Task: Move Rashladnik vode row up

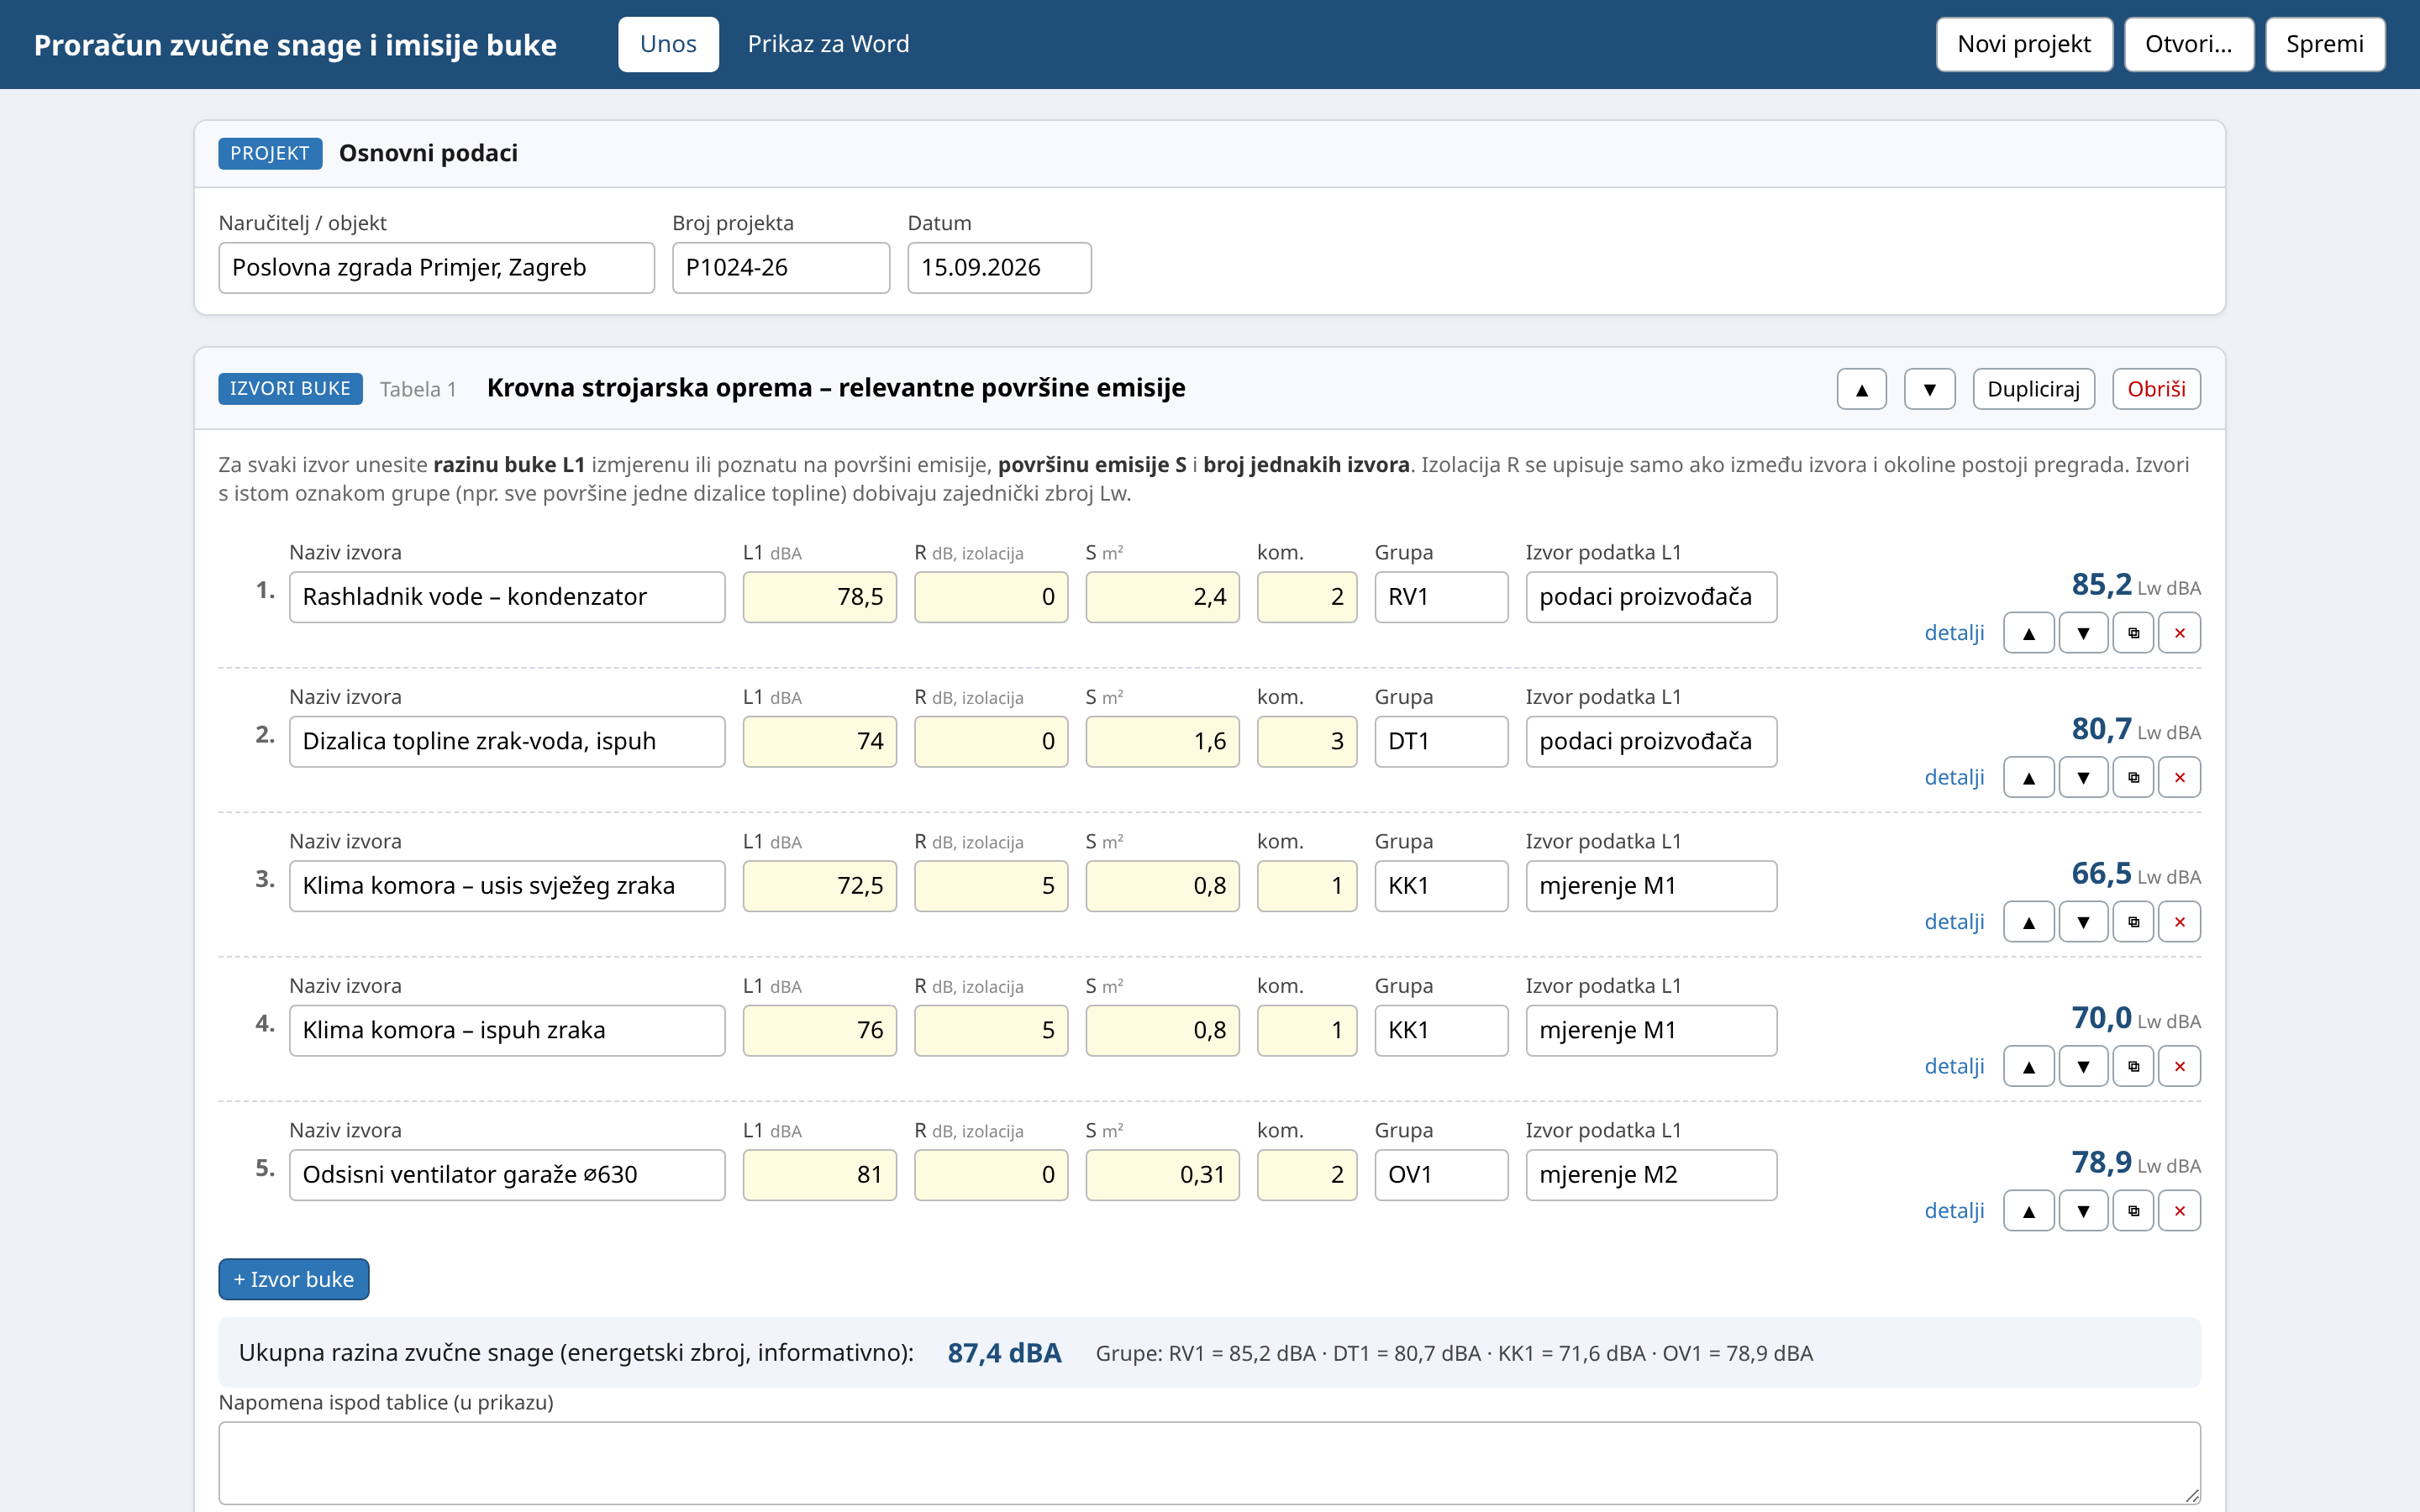Action: click(2028, 633)
